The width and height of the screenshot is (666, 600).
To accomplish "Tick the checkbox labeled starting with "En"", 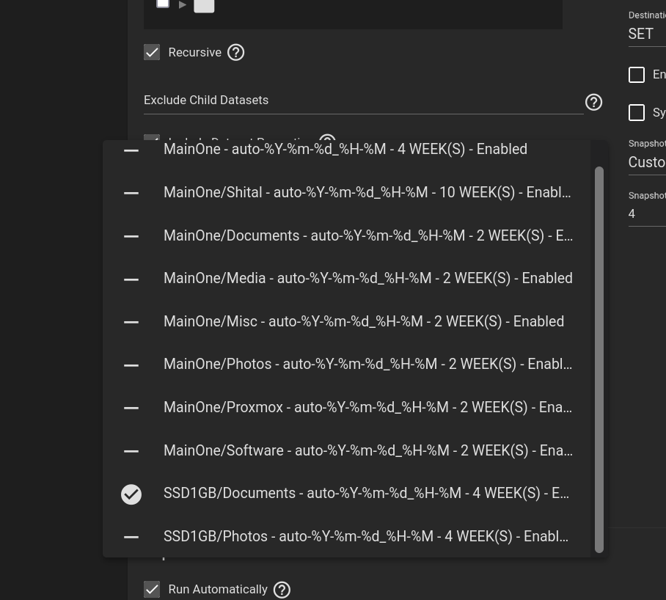I will click(x=637, y=75).
